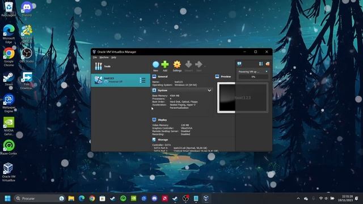
Task: Click the System section header
Action: pos(163,91)
